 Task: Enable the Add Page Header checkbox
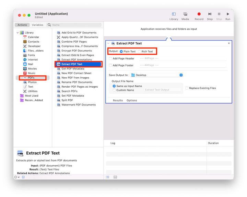pyautogui.click(x=110, y=59)
